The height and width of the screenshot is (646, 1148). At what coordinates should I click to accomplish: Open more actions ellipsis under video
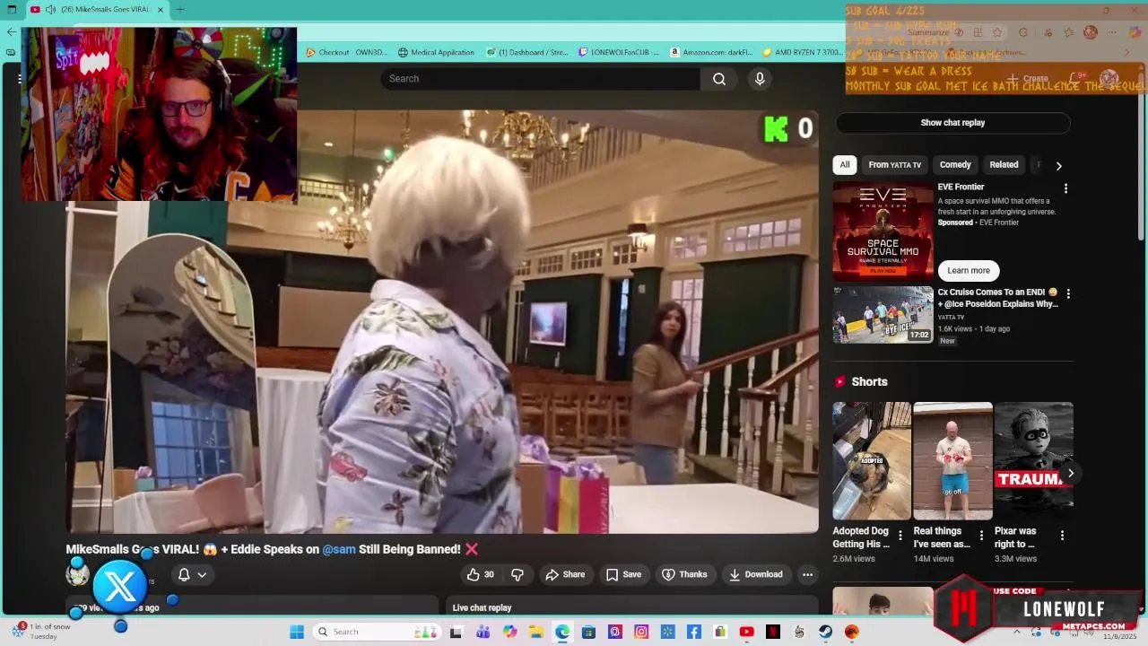click(807, 574)
